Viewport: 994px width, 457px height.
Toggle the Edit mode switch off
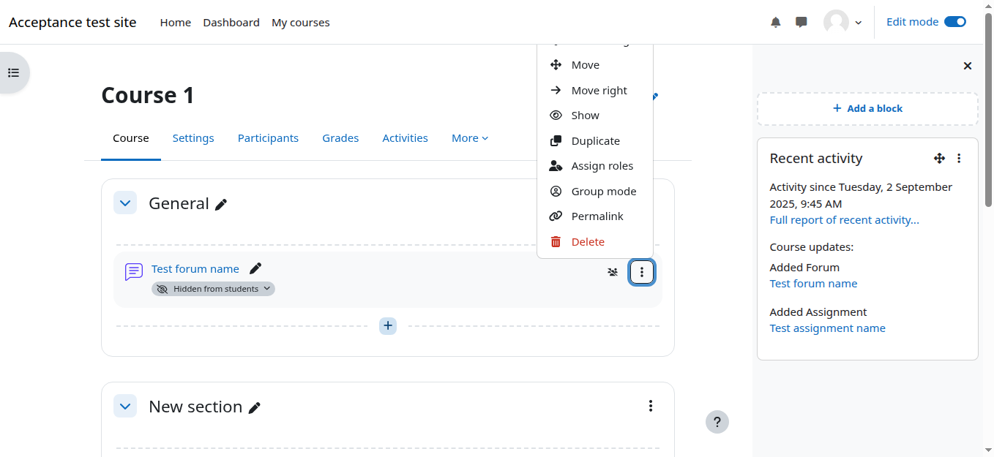click(x=954, y=22)
